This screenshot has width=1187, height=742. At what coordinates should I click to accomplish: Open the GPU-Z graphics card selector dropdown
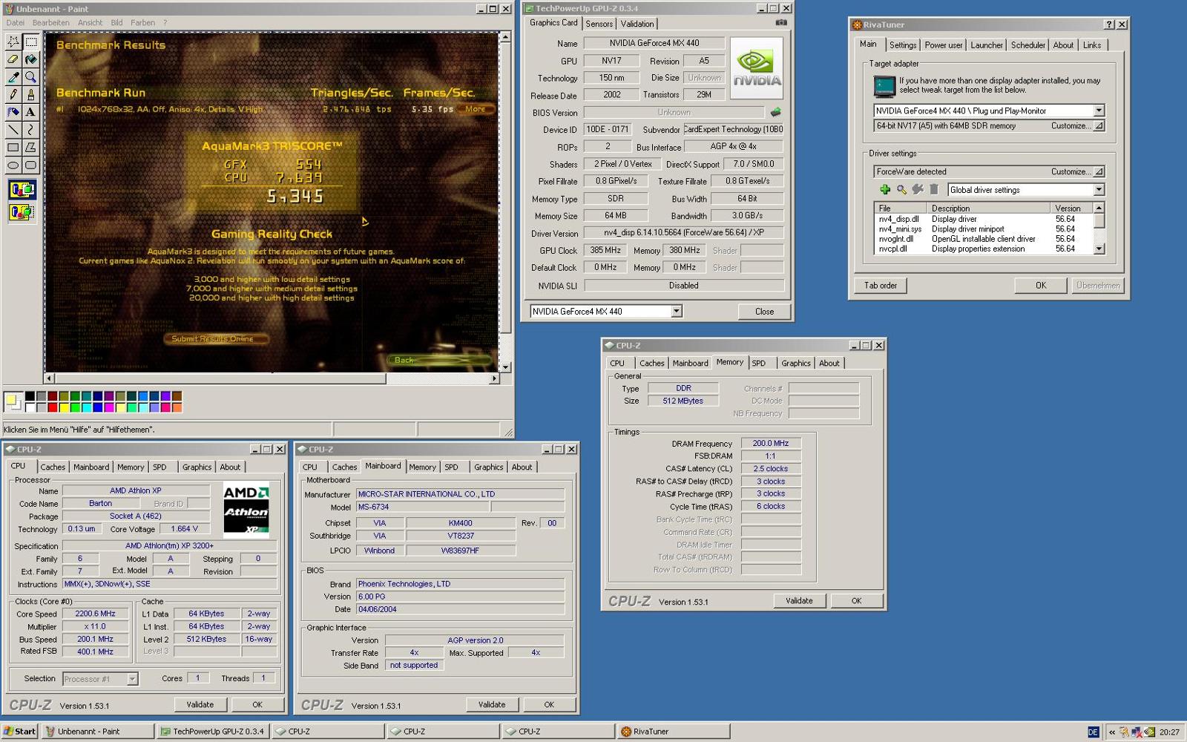coord(676,312)
